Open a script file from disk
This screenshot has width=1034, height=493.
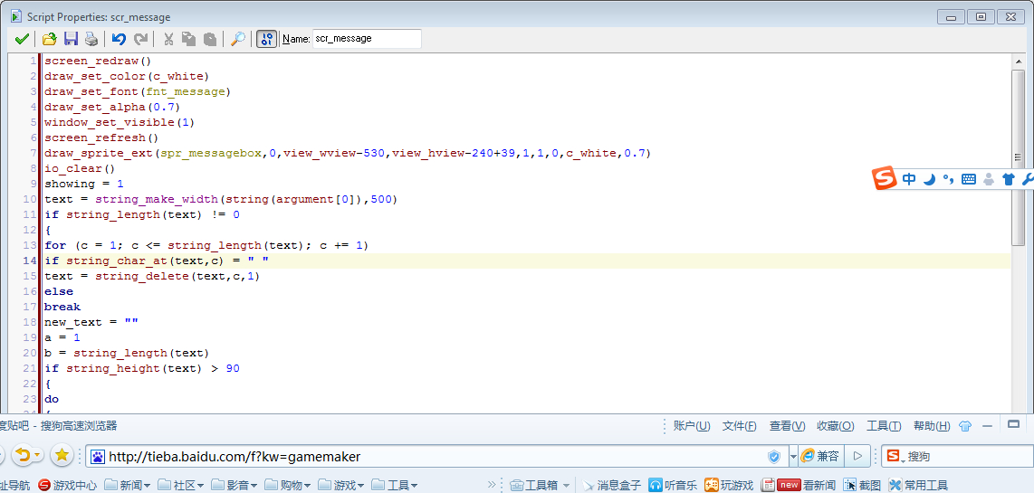pos(49,39)
